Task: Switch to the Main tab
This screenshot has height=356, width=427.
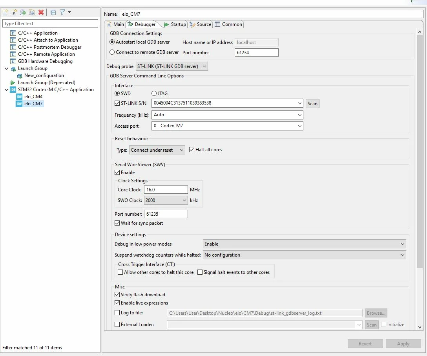Action: click(x=115, y=24)
